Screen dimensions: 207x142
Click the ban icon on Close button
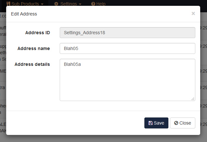point(176,123)
